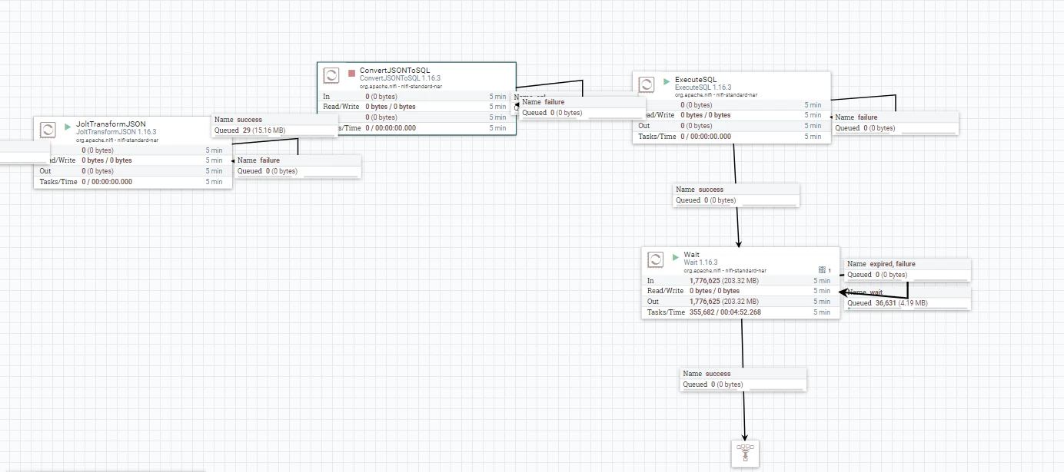
Task: Click the red stopped indicator on ConvertJSONToSQL
Action: [351, 73]
